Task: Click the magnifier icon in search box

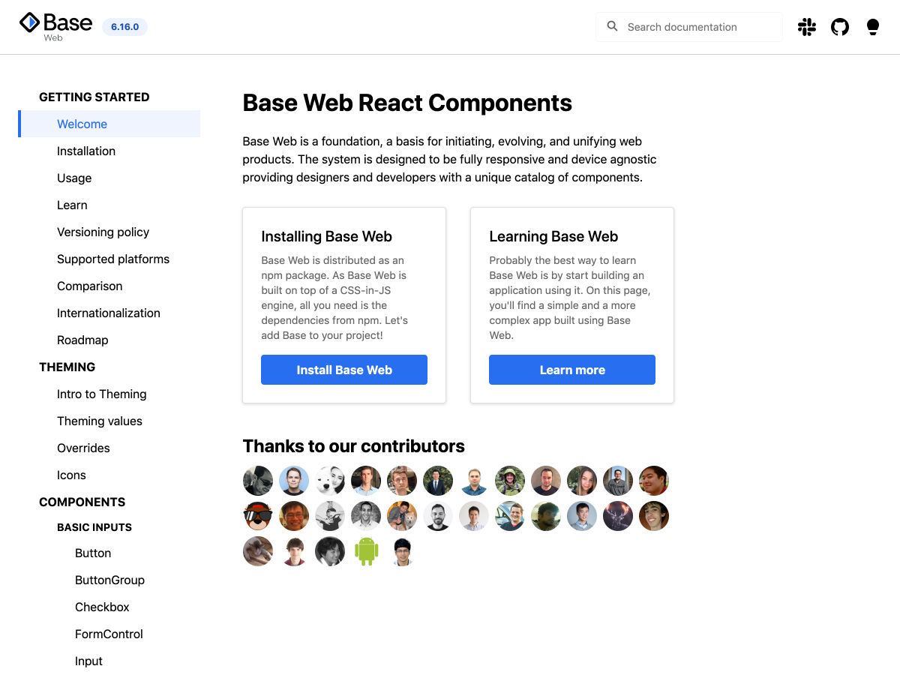Action: tap(612, 26)
